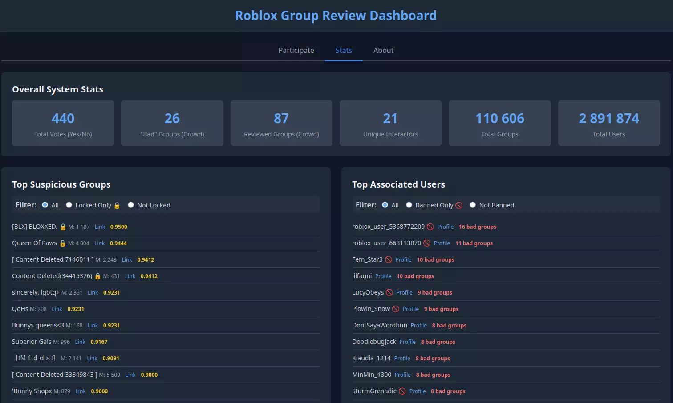The height and width of the screenshot is (403, 673).
Task: Select the Locked Only filter radio
Action: [x=69, y=205]
